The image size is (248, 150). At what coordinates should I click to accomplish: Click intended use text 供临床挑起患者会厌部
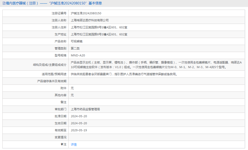pyautogui.click(x=124, y=74)
